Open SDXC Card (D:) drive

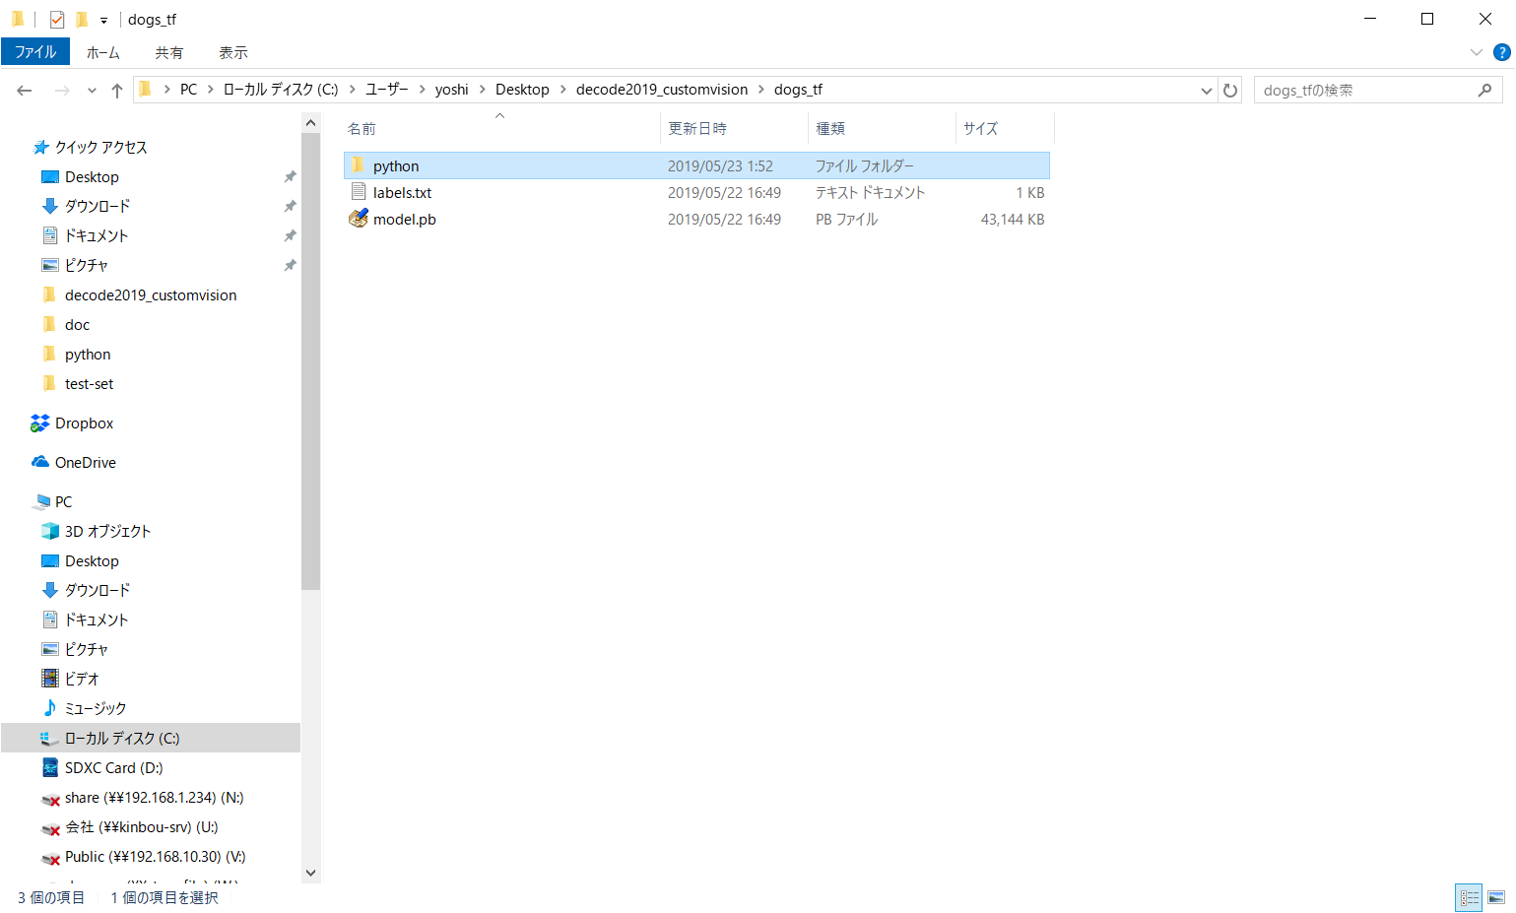[113, 768]
